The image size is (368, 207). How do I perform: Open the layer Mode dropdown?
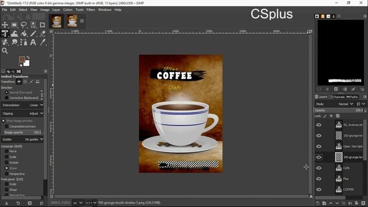[334, 104]
